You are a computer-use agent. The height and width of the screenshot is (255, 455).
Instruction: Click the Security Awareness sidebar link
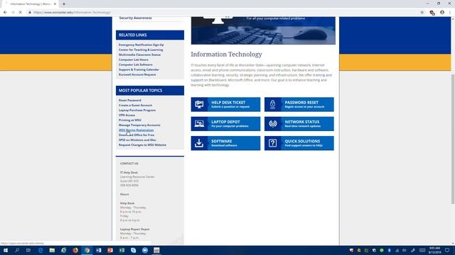point(135,18)
